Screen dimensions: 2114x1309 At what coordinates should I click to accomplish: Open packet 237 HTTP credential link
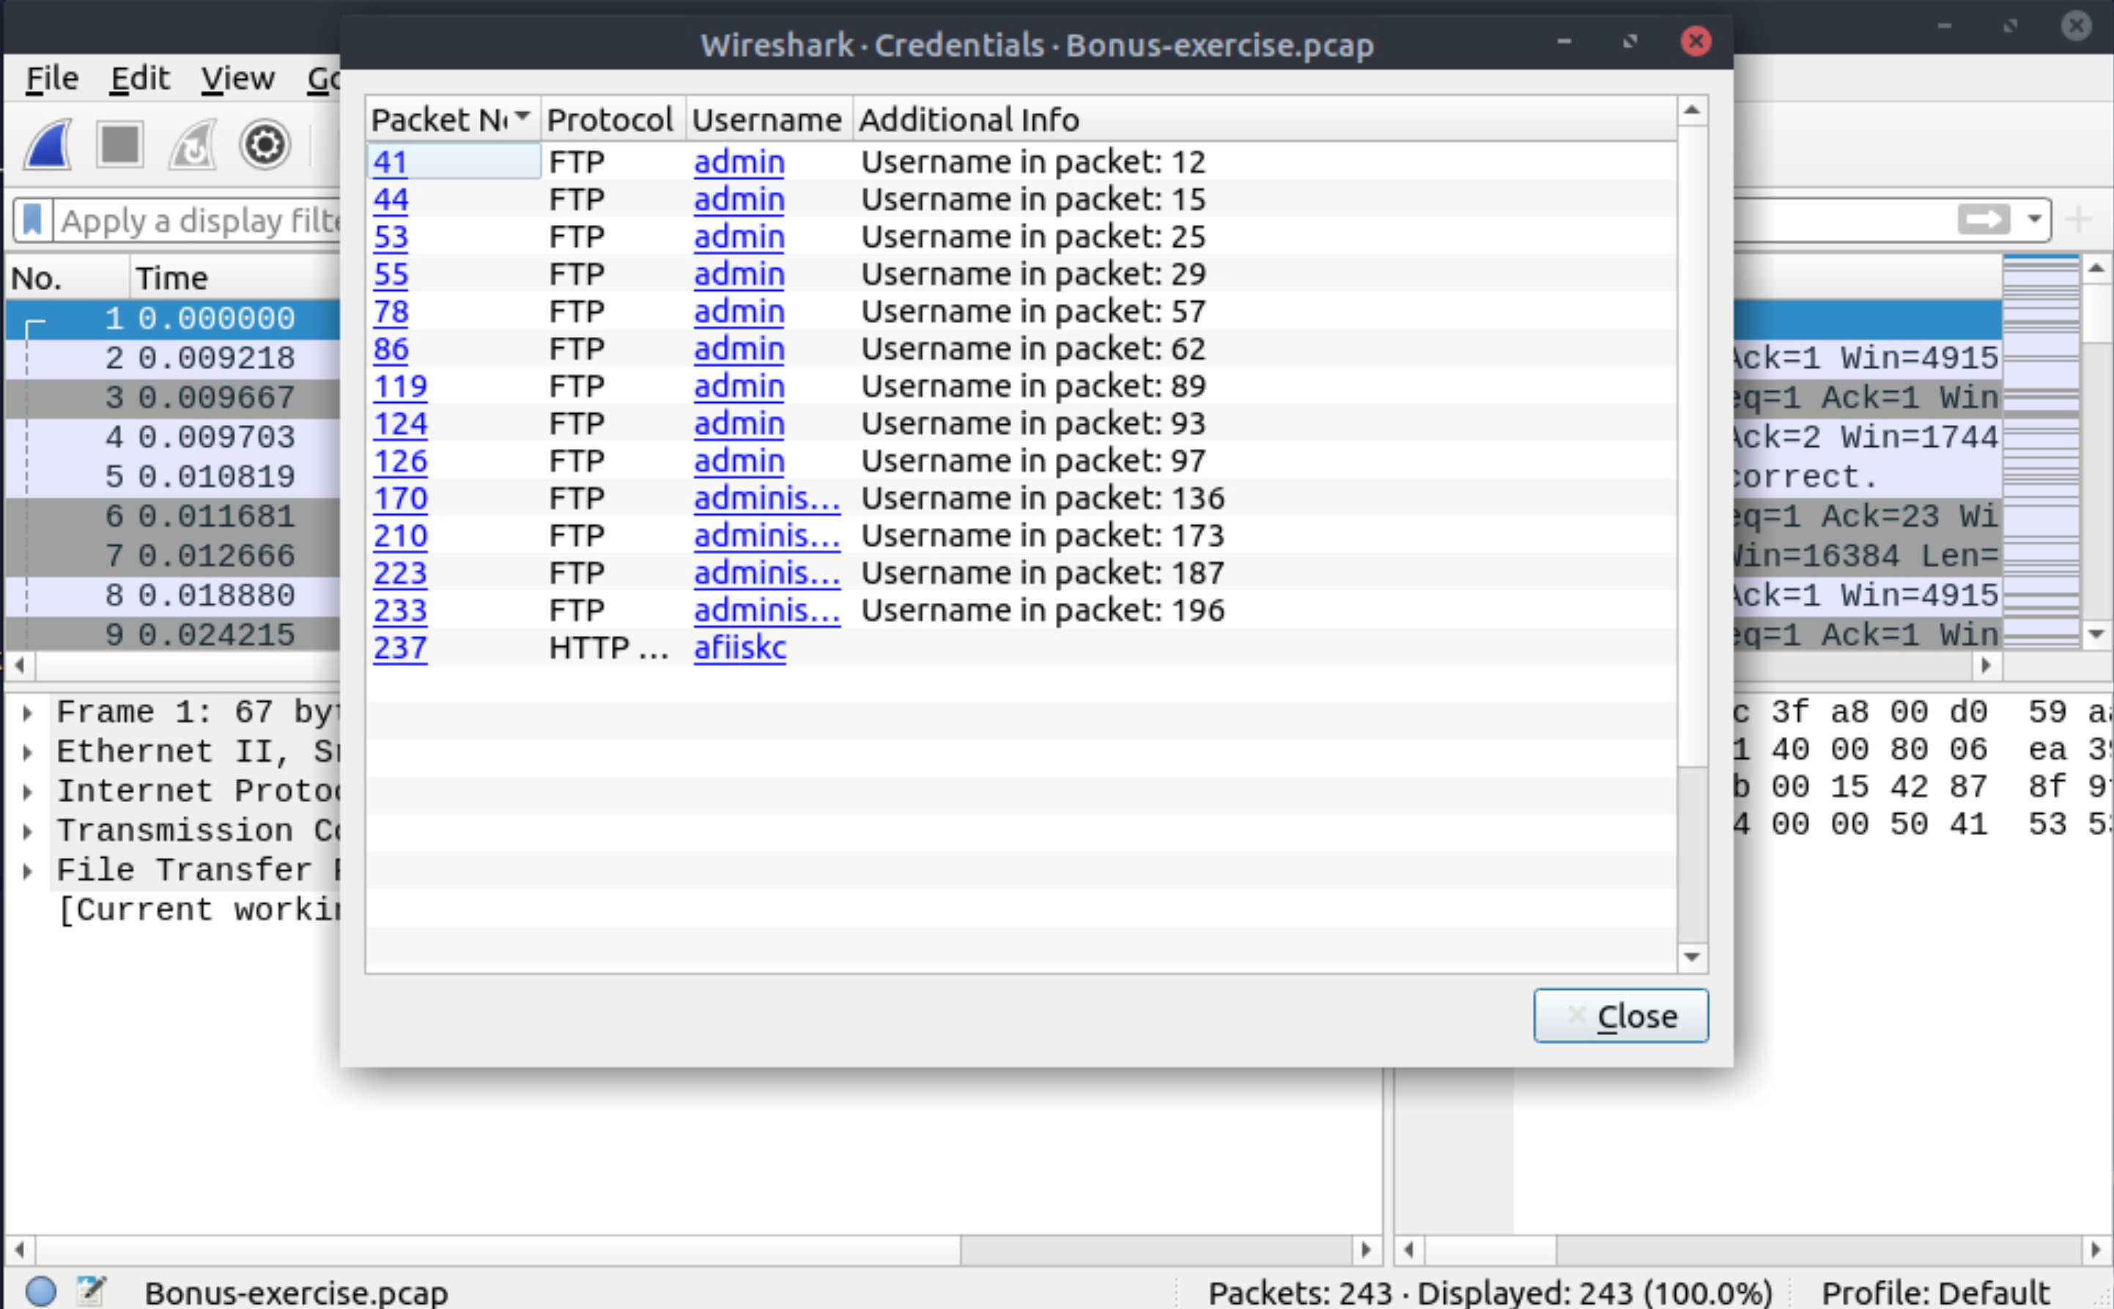(400, 648)
